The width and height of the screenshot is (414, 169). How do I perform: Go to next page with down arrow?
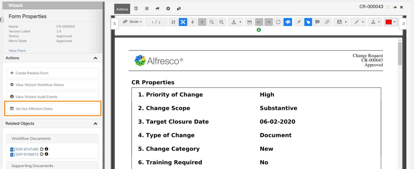193,22
